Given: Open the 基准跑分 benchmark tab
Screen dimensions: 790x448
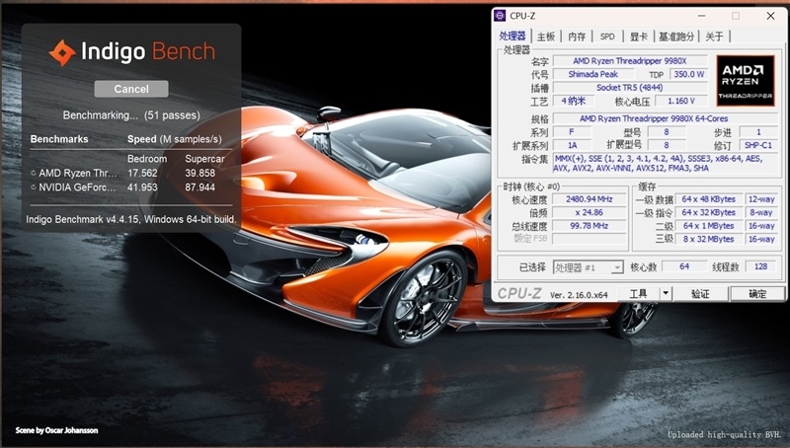Looking at the screenshot, I should [x=676, y=37].
